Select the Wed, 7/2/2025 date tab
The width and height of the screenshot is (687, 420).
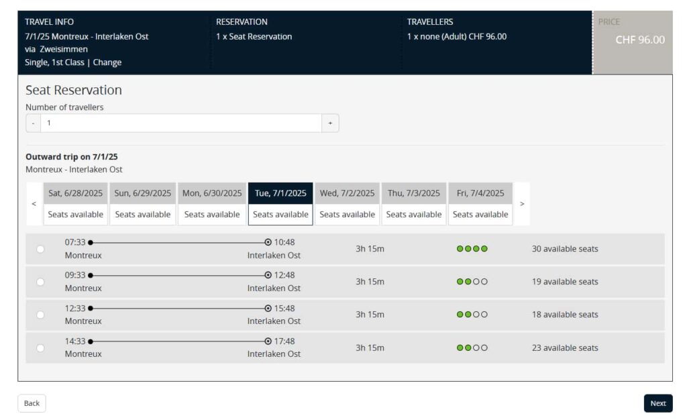(x=347, y=204)
